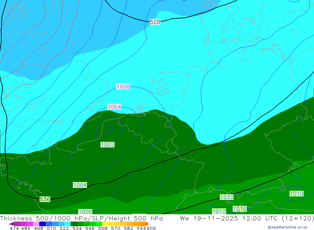Click the 474 legend value
The image size is (314, 230).
coord(14,228)
